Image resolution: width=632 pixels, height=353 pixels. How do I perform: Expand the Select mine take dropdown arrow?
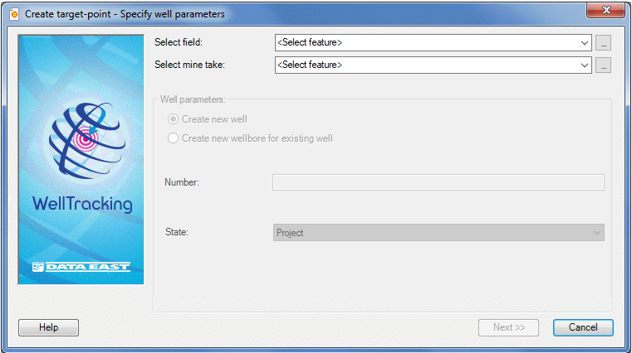[x=585, y=65]
